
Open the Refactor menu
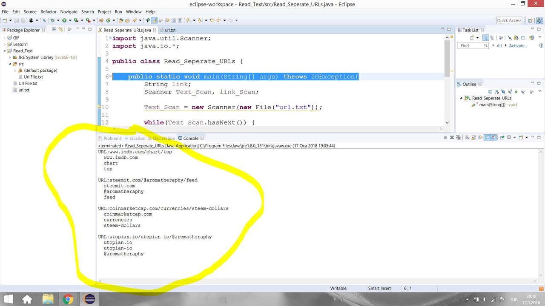(x=48, y=11)
